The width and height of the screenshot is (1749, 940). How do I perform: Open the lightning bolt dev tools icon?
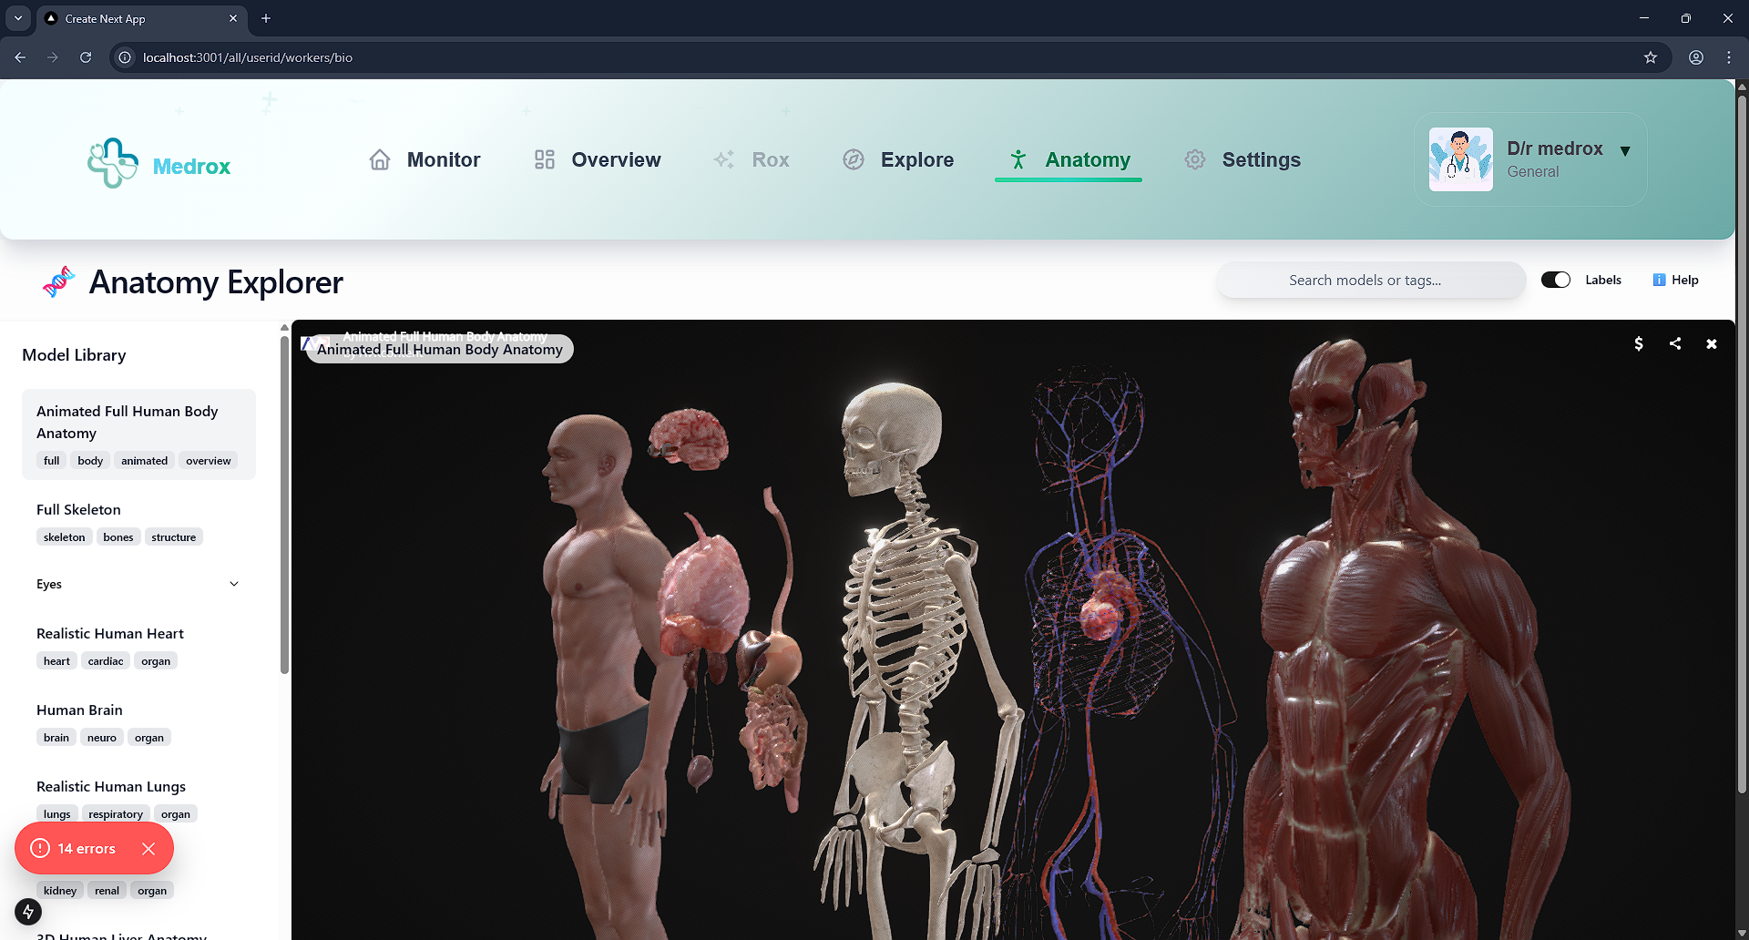pos(28,911)
